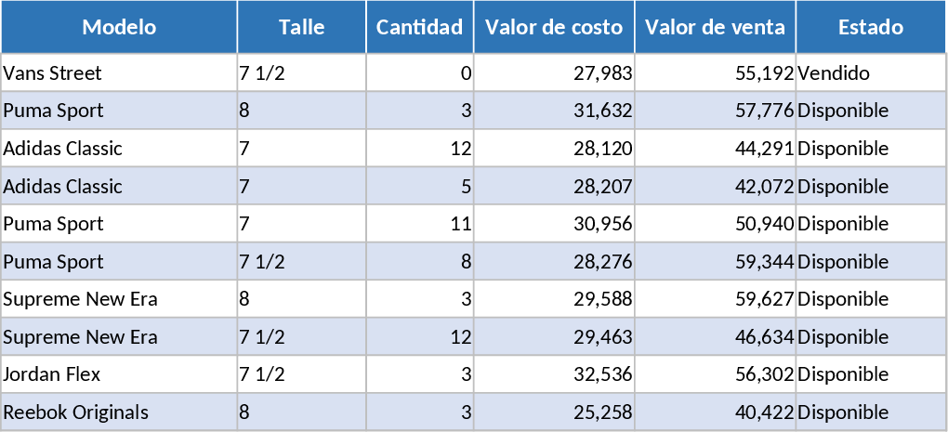Click sale value 46,634
This screenshot has height=432, width=948.
pos(764,337)
